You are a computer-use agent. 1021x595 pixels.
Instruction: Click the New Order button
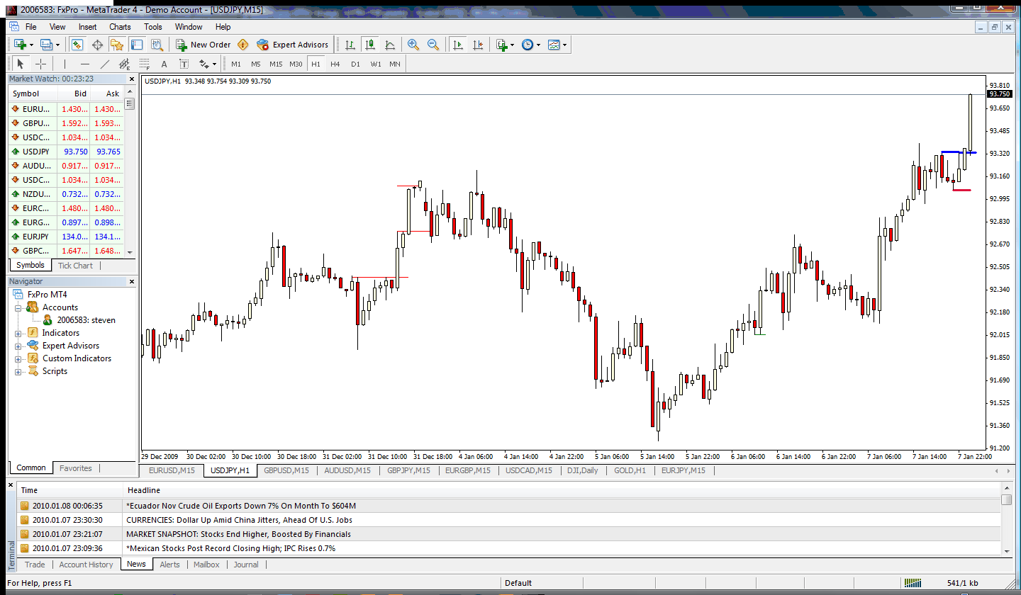click(x=203, y=45)
